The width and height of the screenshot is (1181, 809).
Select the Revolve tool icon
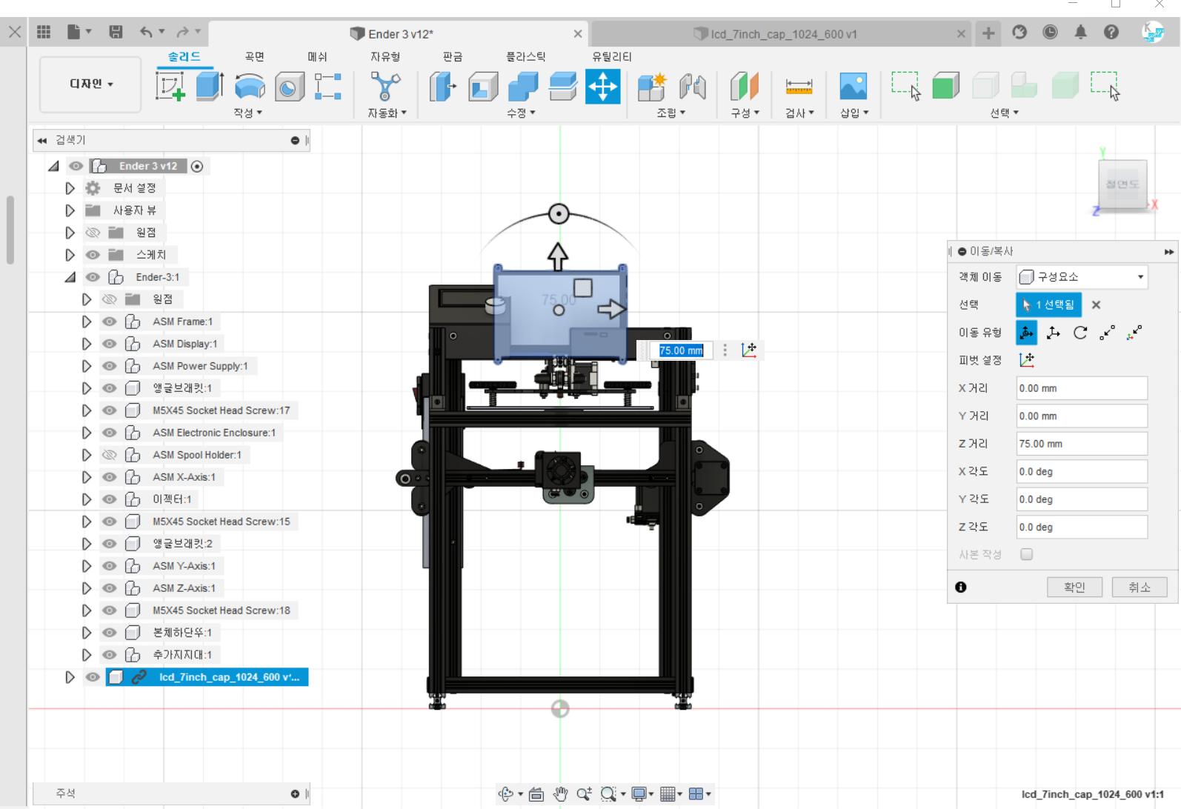click(x=250, y=87)
